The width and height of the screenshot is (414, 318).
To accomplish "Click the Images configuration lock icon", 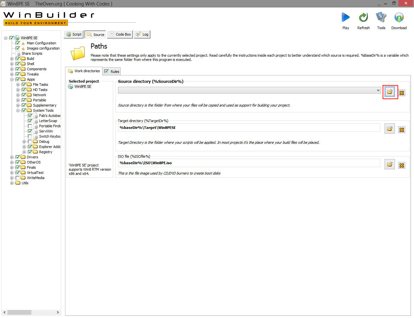I will point(23,49).
